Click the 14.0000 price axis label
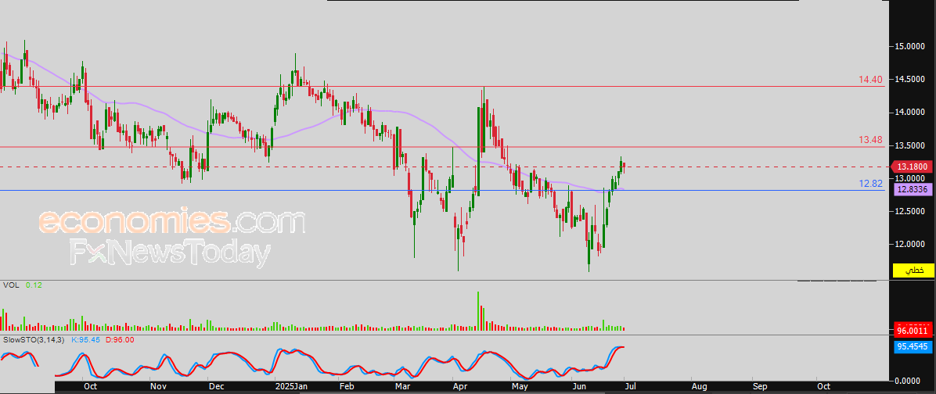The image size is (936, 394). tap(909, 112)
